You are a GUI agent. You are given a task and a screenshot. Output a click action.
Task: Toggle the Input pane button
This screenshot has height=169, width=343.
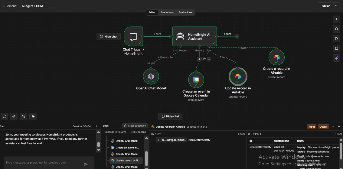pyautogui.click(x=312, y=127)
